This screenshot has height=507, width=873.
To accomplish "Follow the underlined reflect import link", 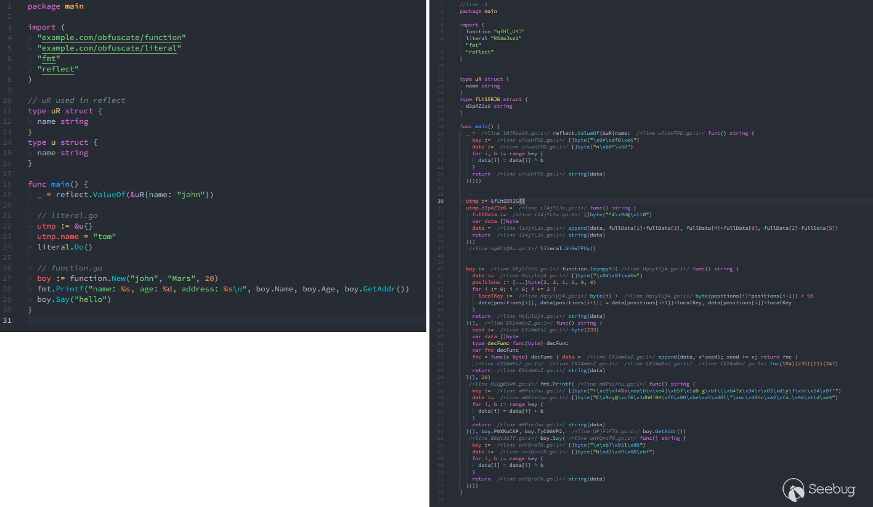I will [x=57, y=68].
